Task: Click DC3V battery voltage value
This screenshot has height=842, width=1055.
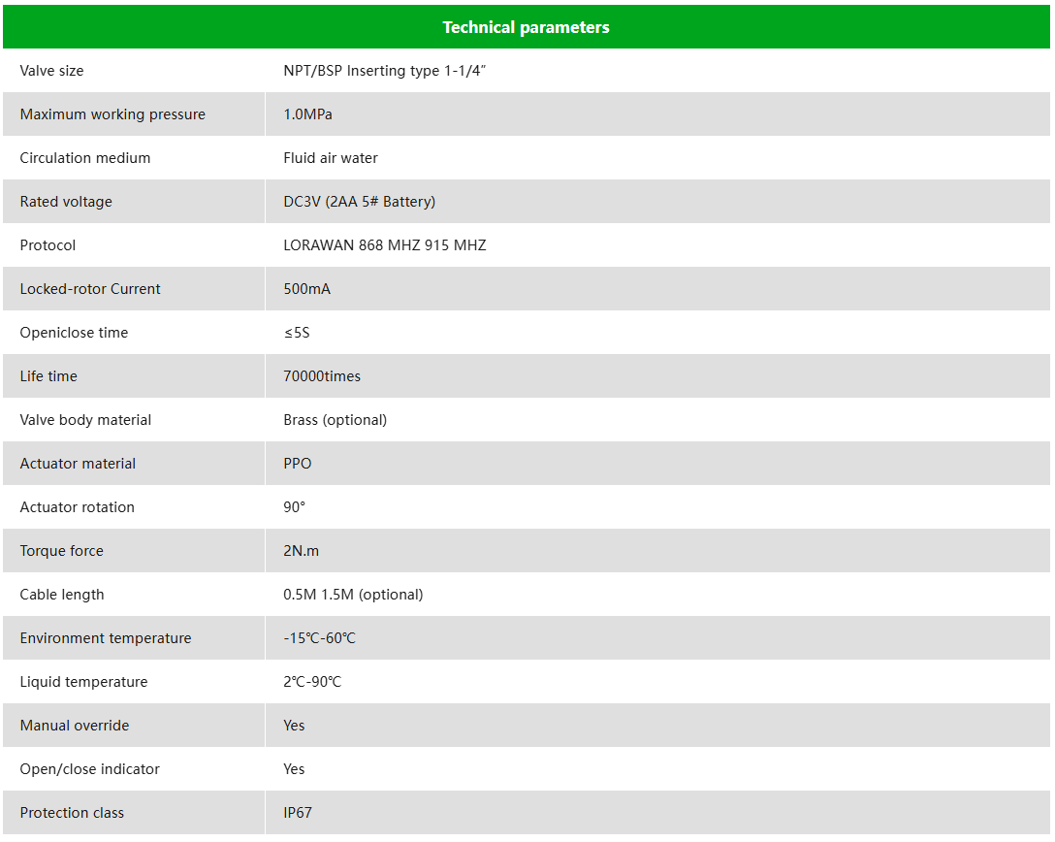Action: point(360,202)
